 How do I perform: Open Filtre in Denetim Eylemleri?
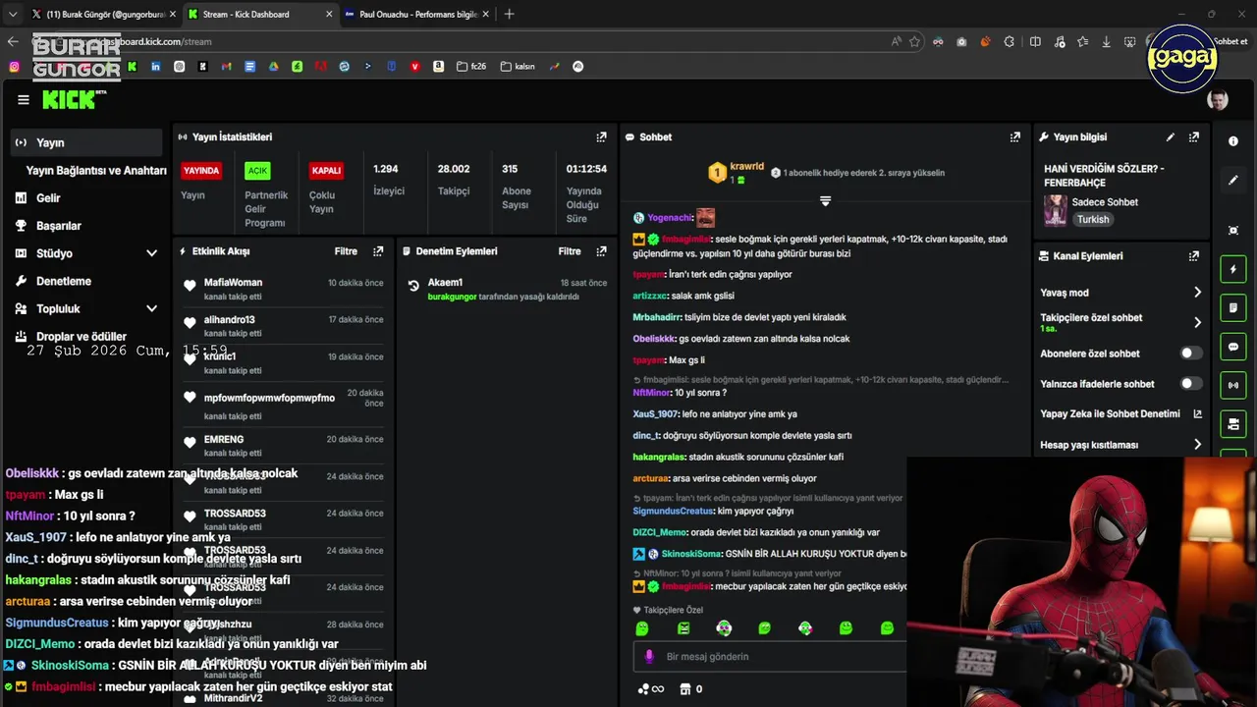pos(570,251)
